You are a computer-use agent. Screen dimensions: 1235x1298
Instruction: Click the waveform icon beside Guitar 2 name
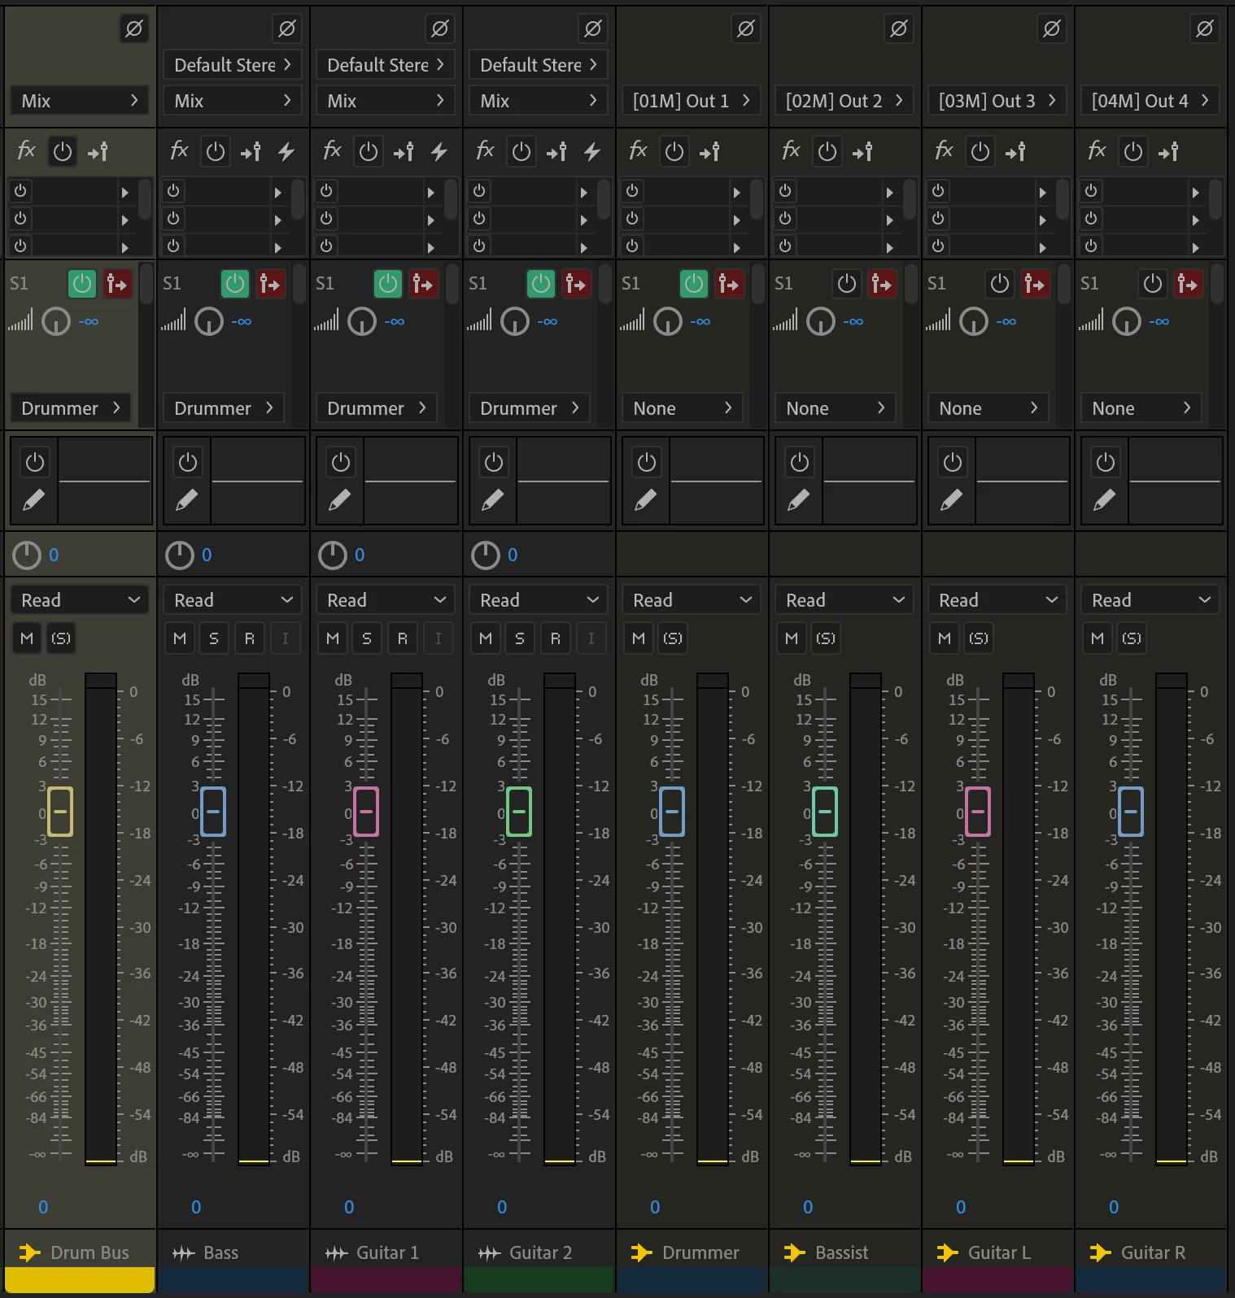click(x=490, y=1253)
